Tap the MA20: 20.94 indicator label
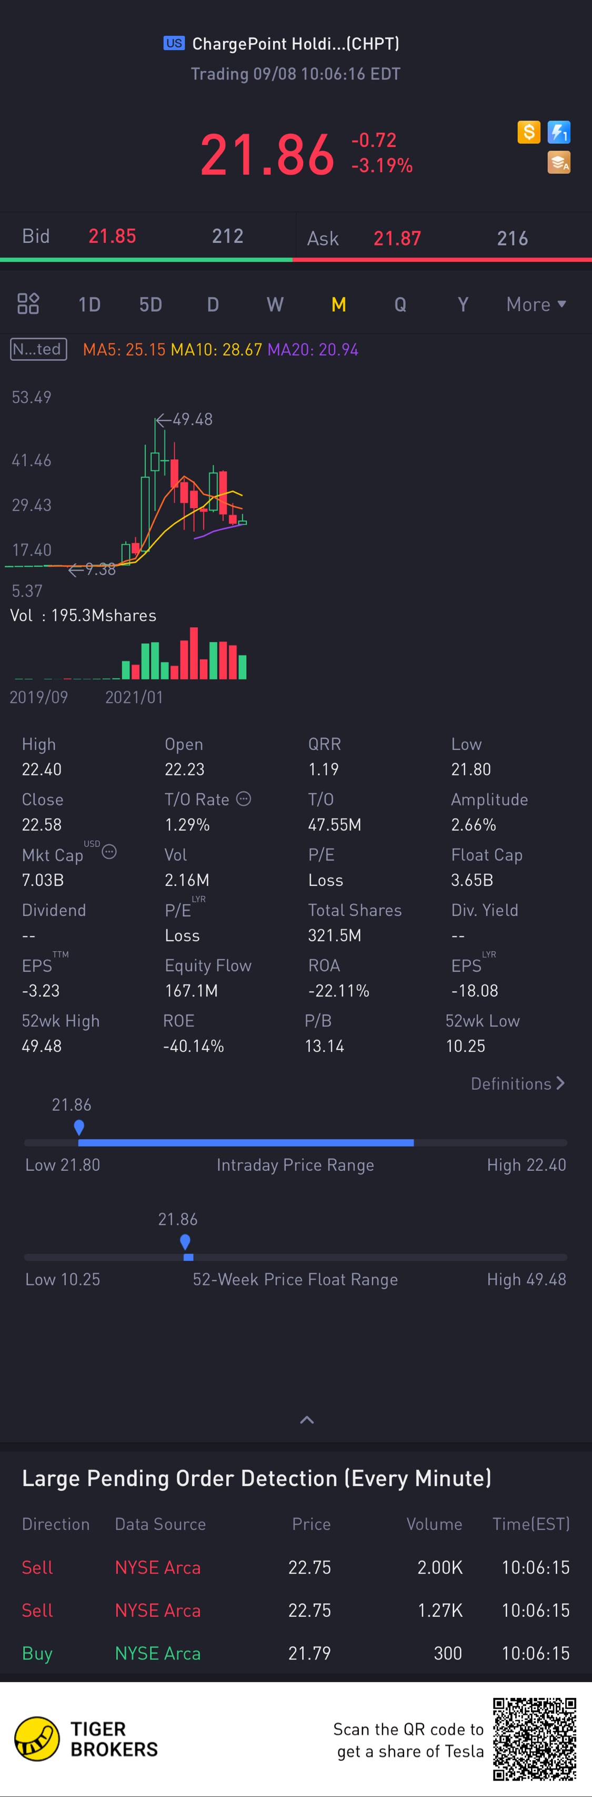This screenshot has width=592, height=1797. click(313, 350)
